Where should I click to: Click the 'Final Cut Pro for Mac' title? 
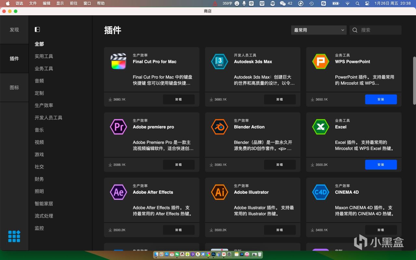[x=155, y=62]
